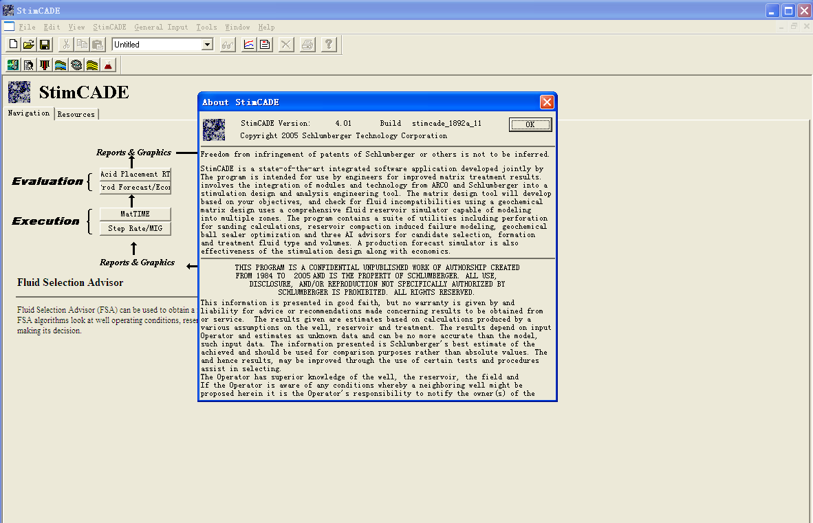Click the Step Rate/MIG button
This screenshot has height=523, width=813.
[x=135, y=228]
